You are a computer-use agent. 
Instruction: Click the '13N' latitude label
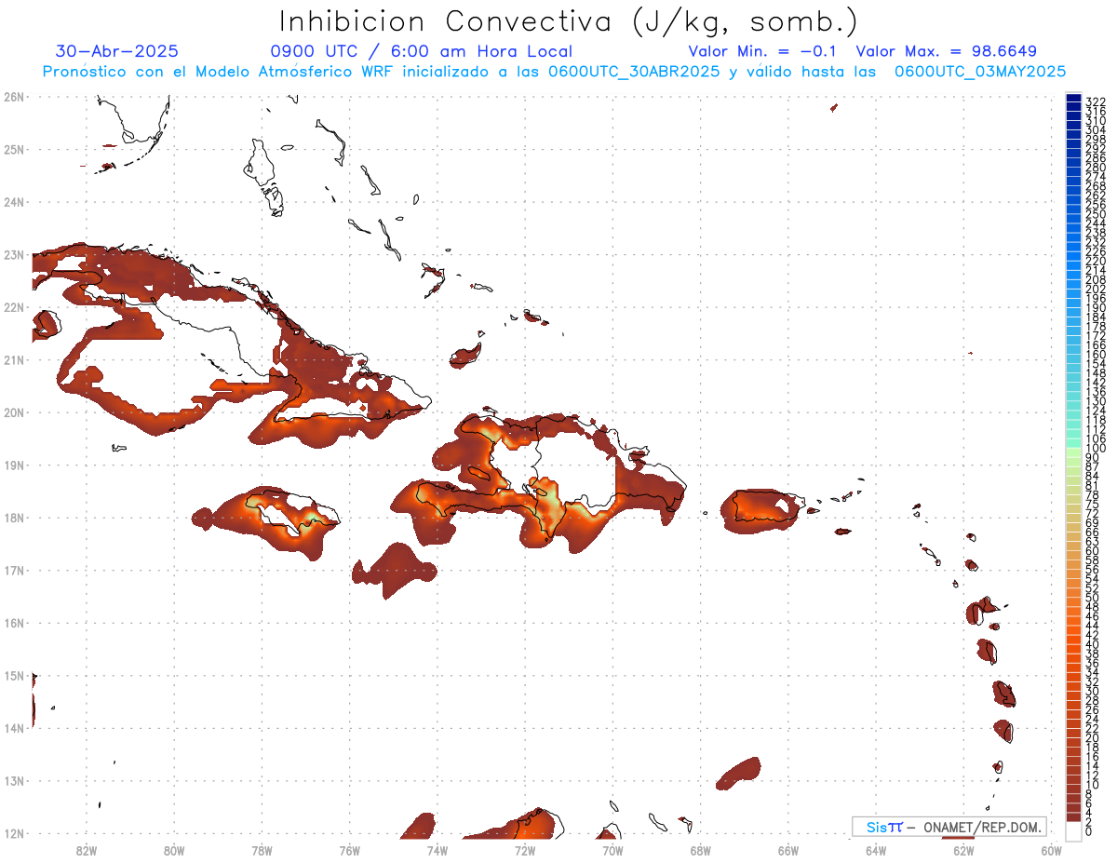point(14,781)
